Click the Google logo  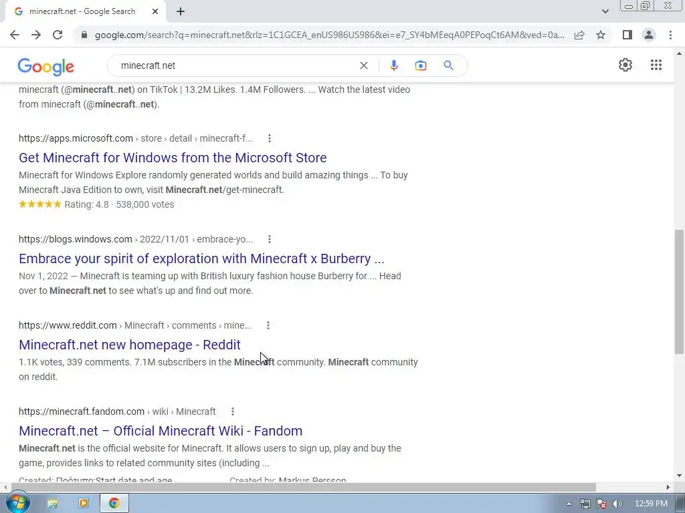click(46, 66)
